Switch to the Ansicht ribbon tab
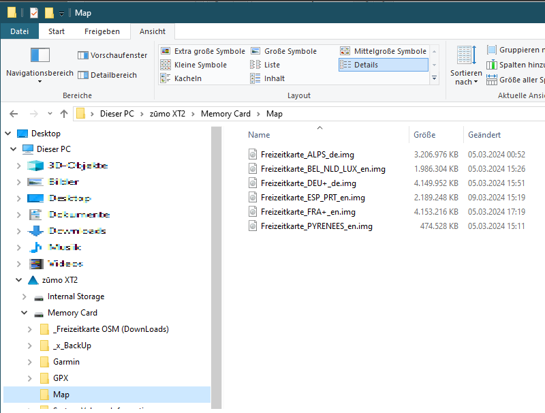This screenshot has height=413, width=545. tap(152, 31)
